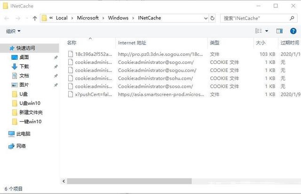The image size is (301, 194).
Task: Select the 18c396a2f552a file entry
Action: (93, 54)
